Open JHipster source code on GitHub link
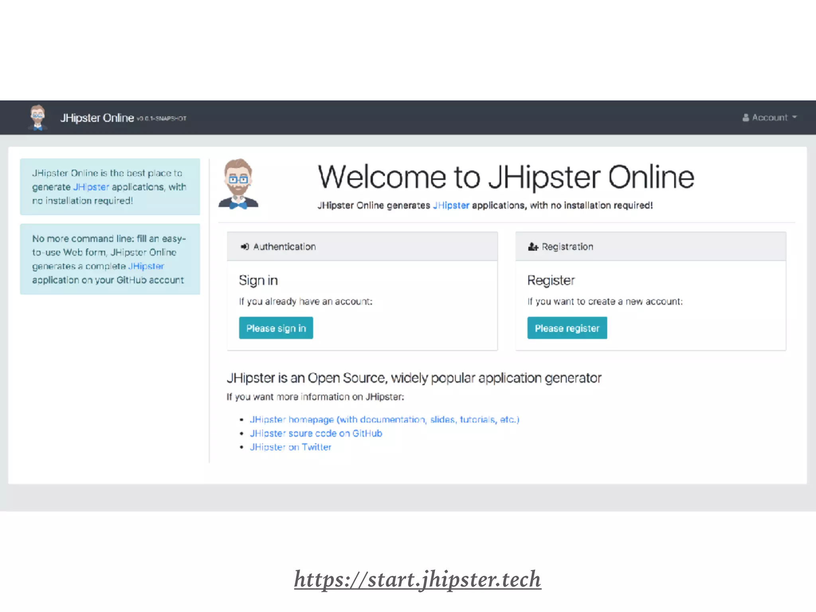Screen dimensions: 816x612 (316, 433)
